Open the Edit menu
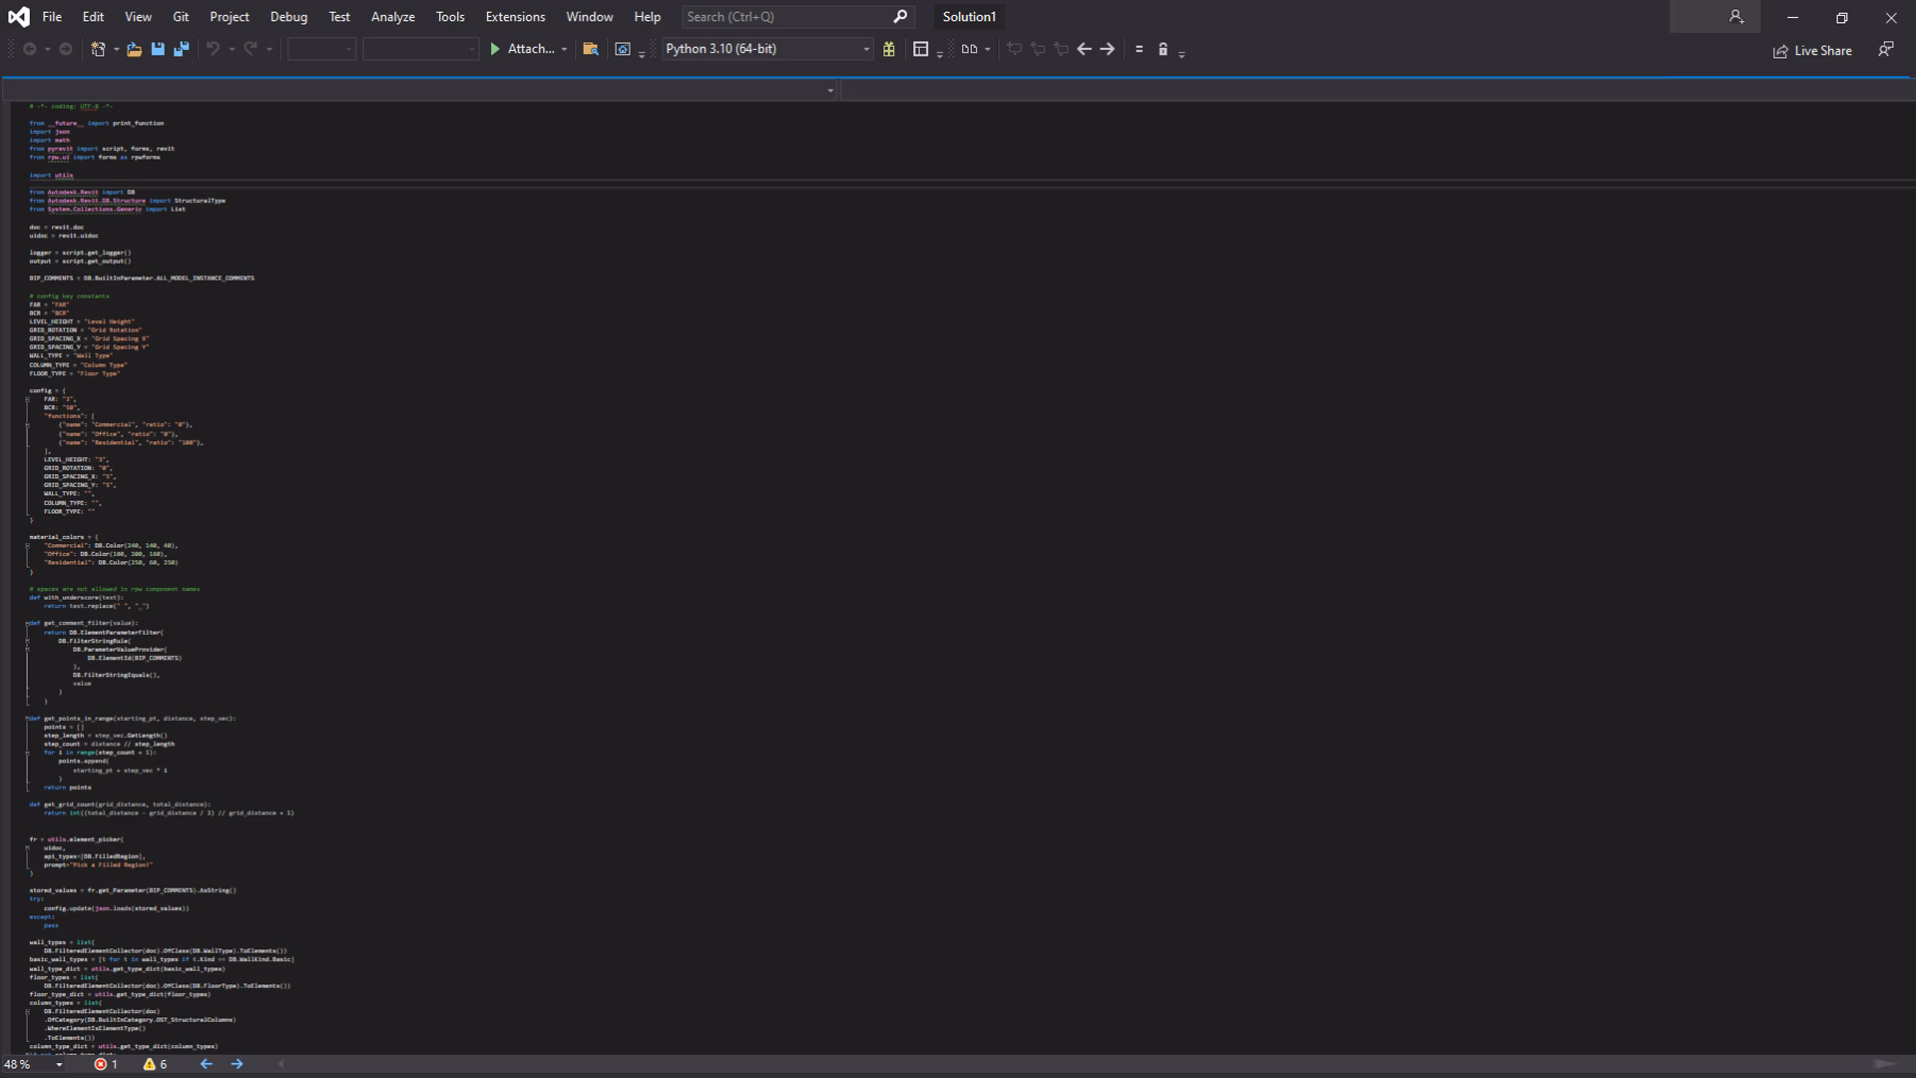Image resolution: width=1916 pixels, height=1078 pixels. (x=93, y=17)
